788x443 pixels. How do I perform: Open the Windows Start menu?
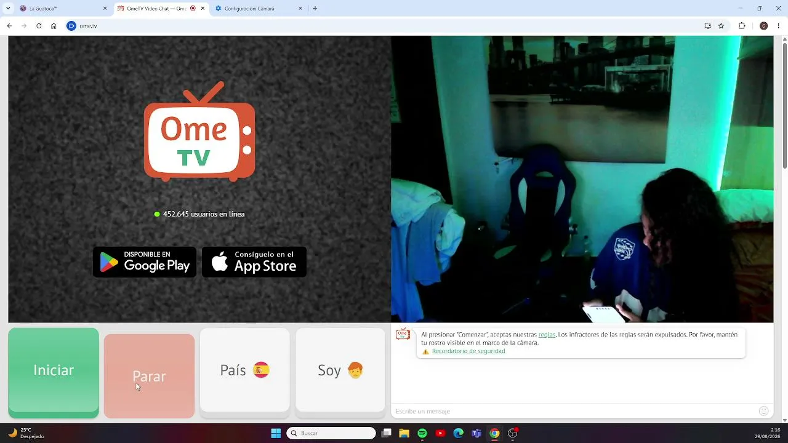click(x=276, y=433)
